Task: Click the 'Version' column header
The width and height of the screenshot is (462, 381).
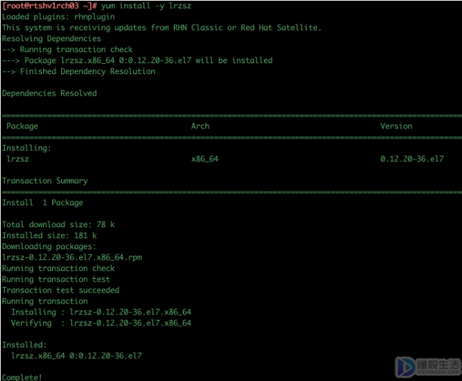Action: [396, 126]
